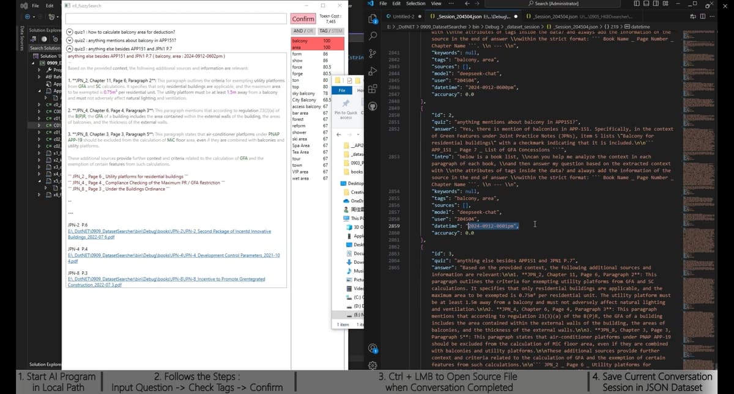Open Source Control icon in VS Code
The width and height of the screenshot is (734, 394).
373,53
